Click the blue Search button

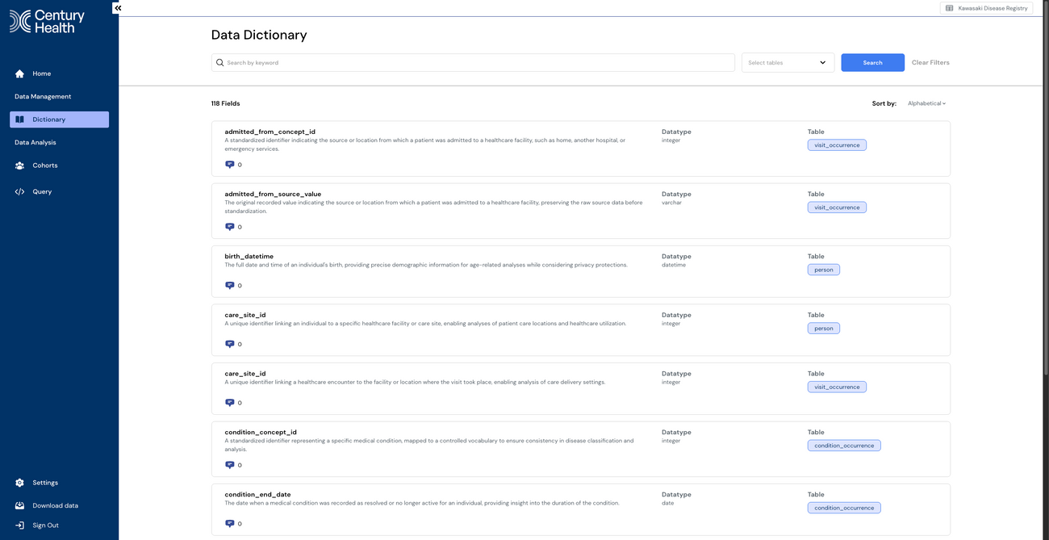pyautogui.click(x=872, y=62)
